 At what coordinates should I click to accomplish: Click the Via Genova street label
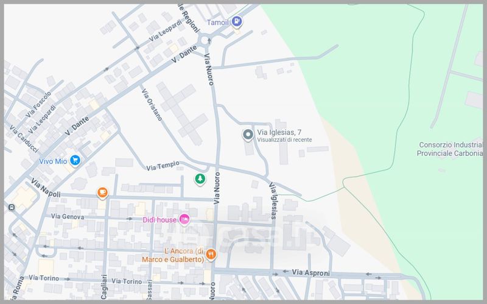tap(68, 216)
